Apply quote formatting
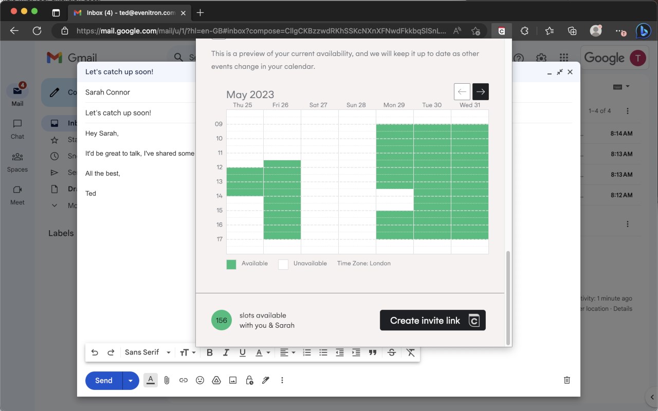 (x=373, y=352)
